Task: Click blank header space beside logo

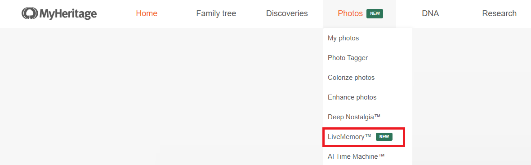Action: (x=115, y=13)
